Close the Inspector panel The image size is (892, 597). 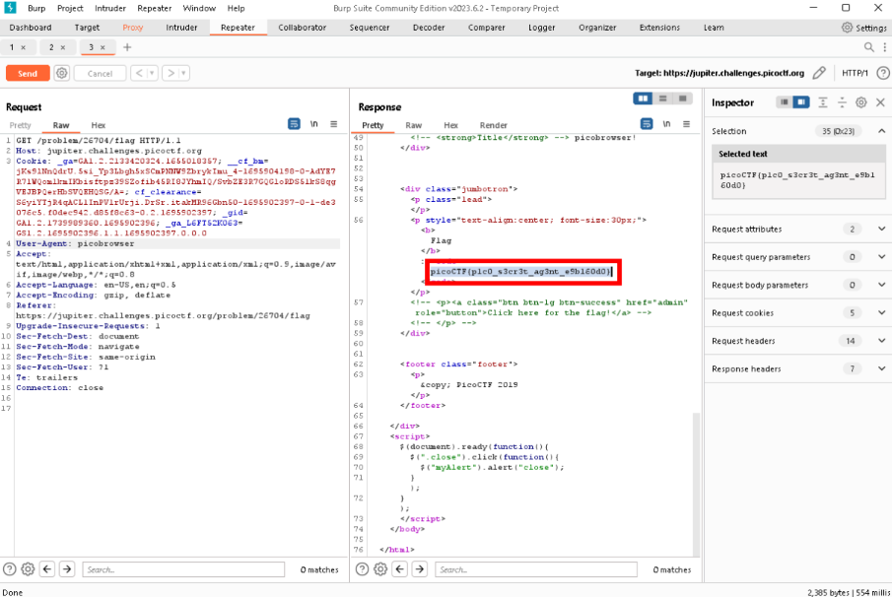(x=880, y=102)
